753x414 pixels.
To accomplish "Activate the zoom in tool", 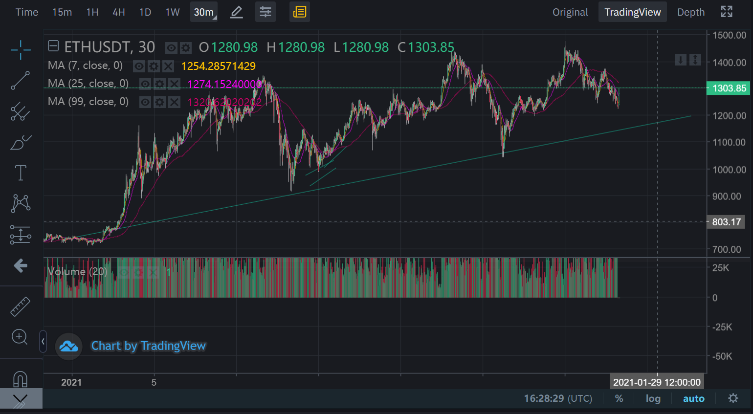I will (20, 337).
